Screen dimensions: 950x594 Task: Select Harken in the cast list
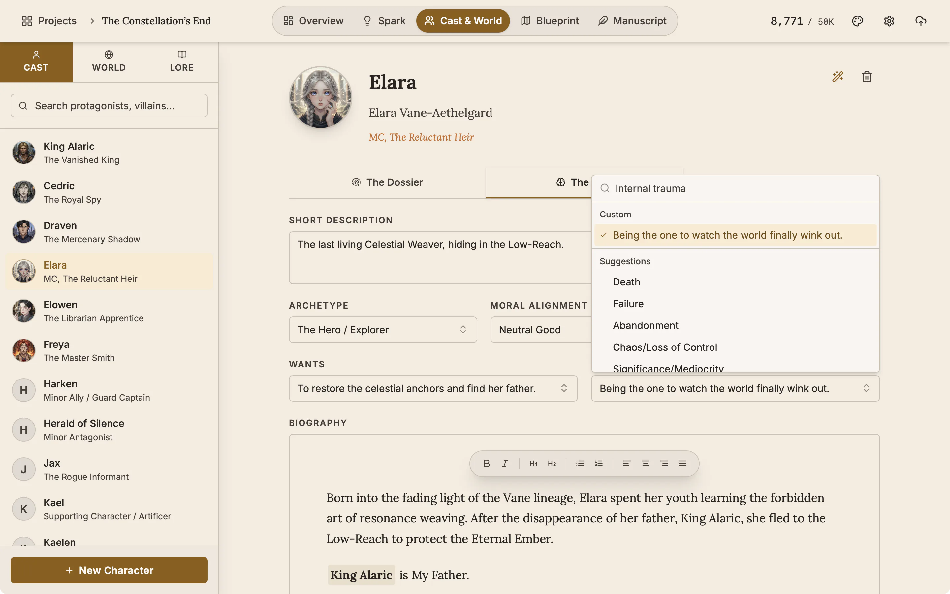109,390
